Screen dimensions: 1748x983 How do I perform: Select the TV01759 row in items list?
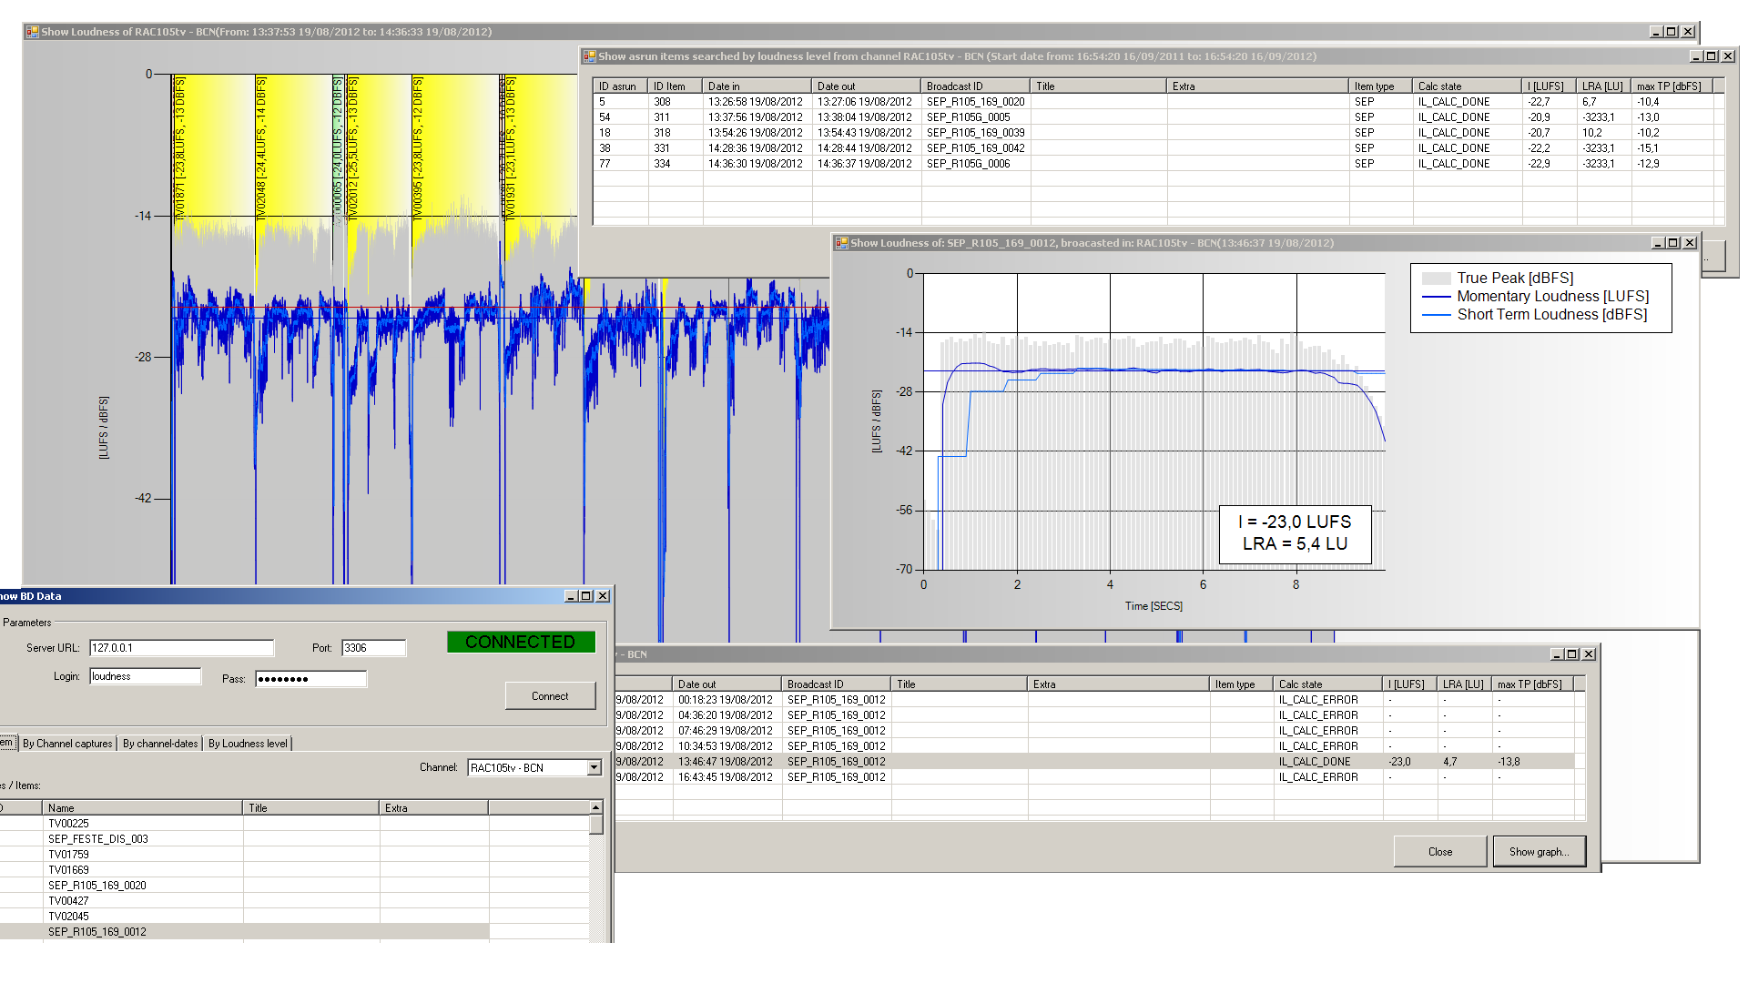coord(69,855)
